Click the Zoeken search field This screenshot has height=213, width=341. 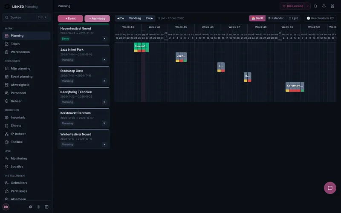(x=26, y=17)
